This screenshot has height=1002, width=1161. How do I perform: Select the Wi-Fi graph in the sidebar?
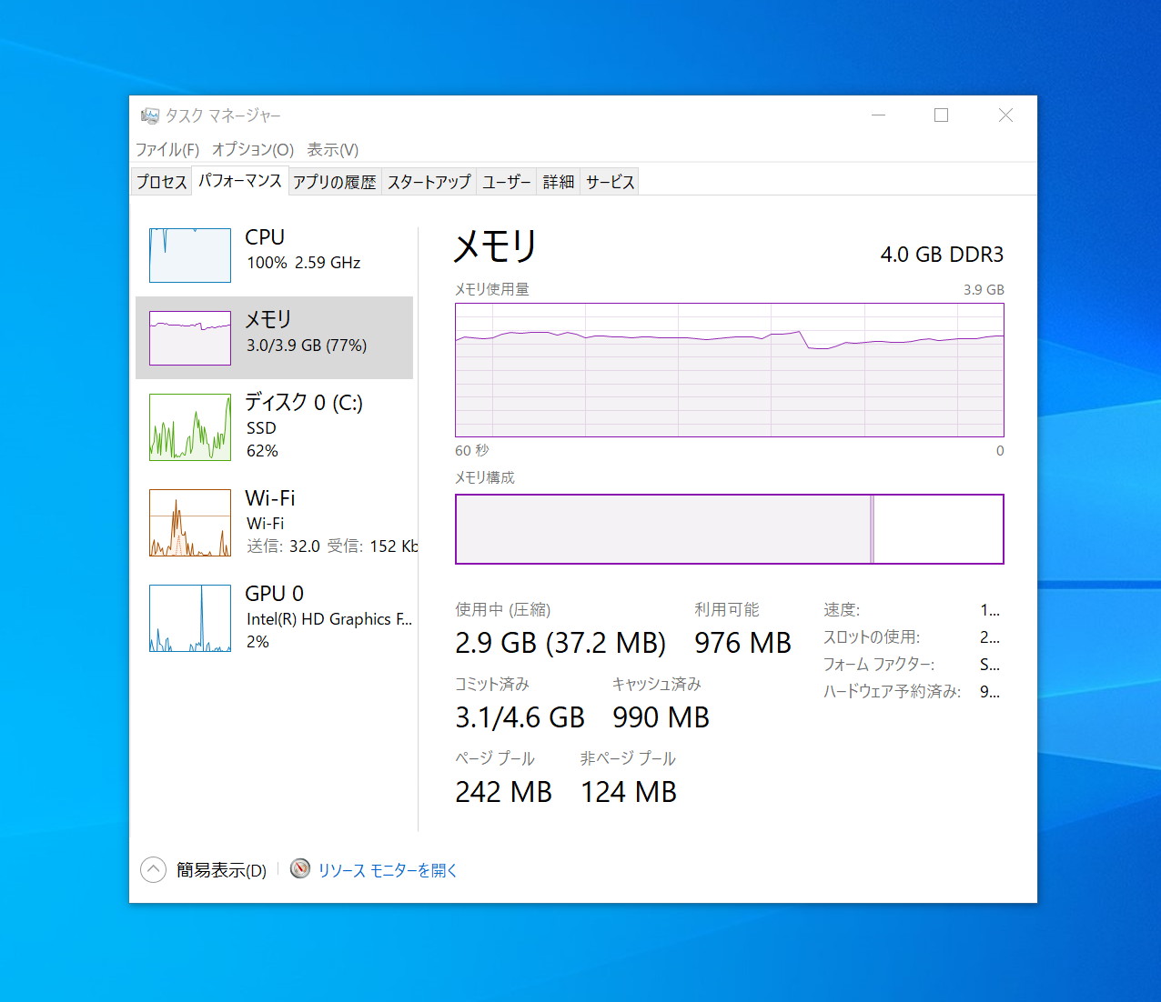(x=189, y=523)
